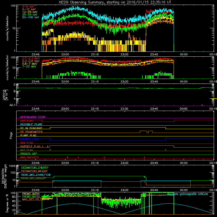Select the BAD_PACKETS flag label
Viewport: 217px width, 217px height.
click(30, 157)
